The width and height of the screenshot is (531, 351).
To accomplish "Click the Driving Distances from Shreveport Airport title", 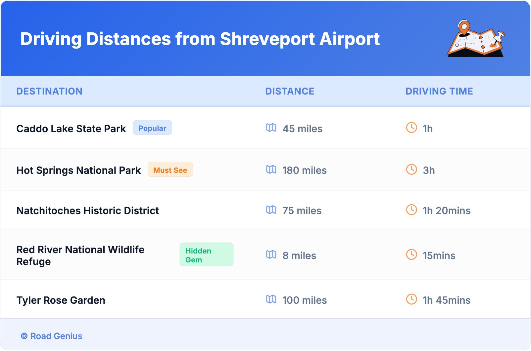I will pos(200,39).
